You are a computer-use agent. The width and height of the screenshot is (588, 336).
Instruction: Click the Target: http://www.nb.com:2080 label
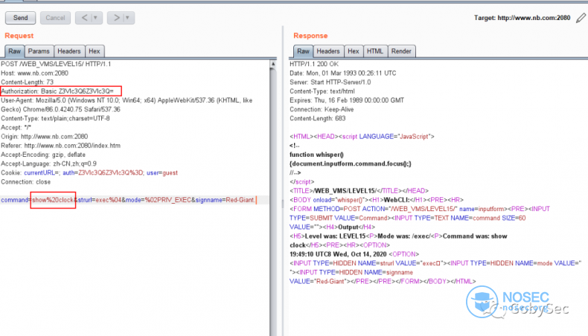[522, 18]
